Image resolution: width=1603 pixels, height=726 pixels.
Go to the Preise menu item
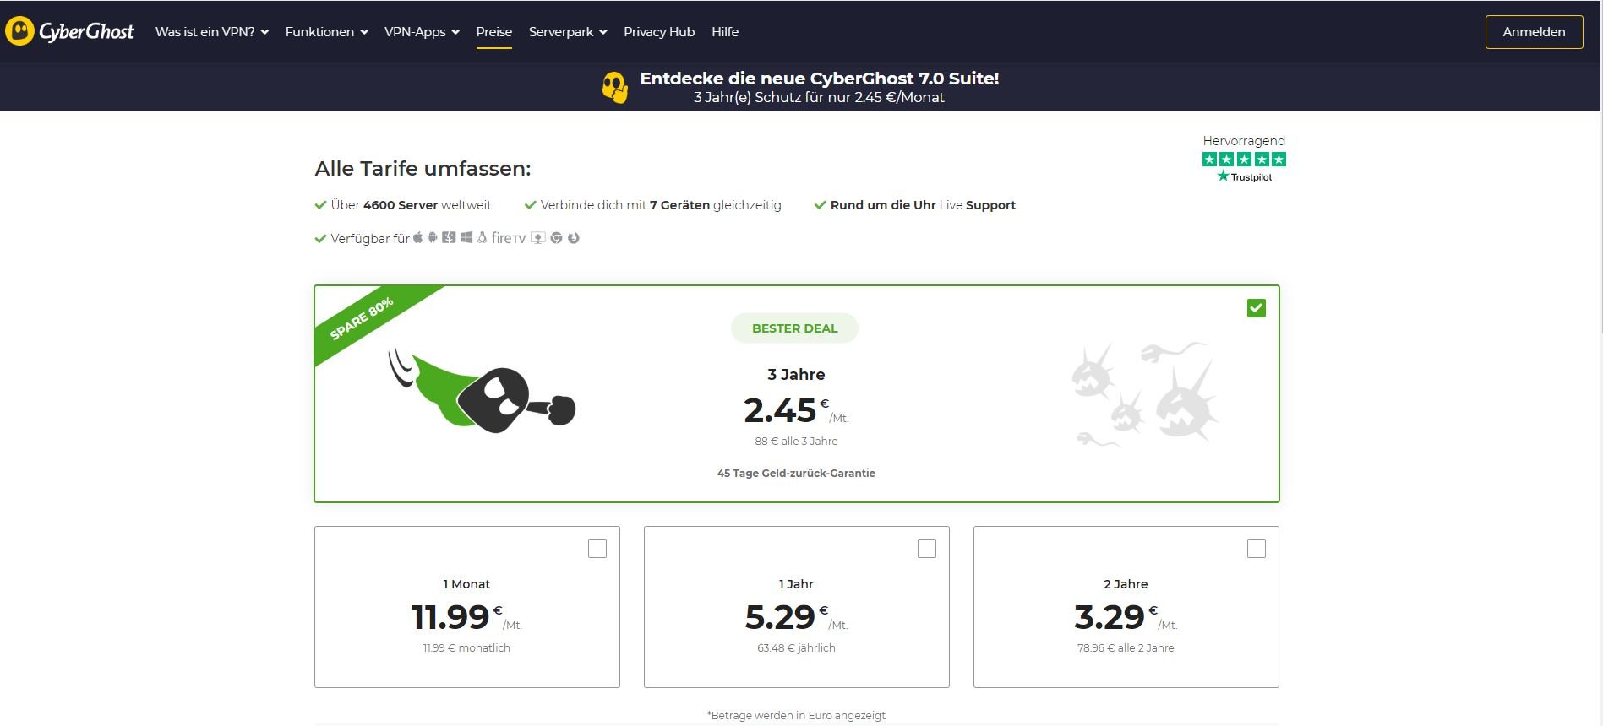pos(494,32)
